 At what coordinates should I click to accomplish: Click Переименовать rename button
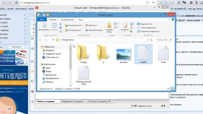[x=94, y=30]
